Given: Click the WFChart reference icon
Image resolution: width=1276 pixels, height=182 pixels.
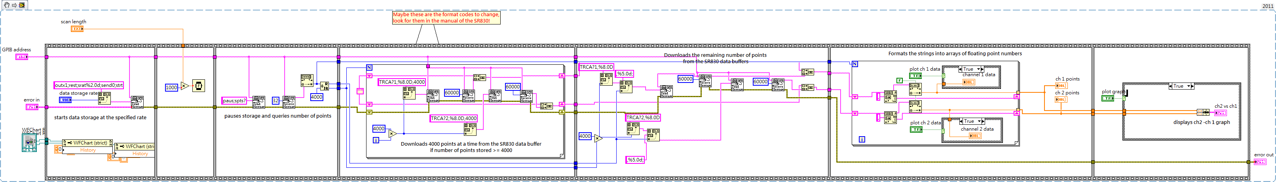Looking at the screenshot, I should click(29, 143).
